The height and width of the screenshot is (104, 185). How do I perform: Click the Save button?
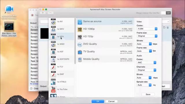[148, 94]
